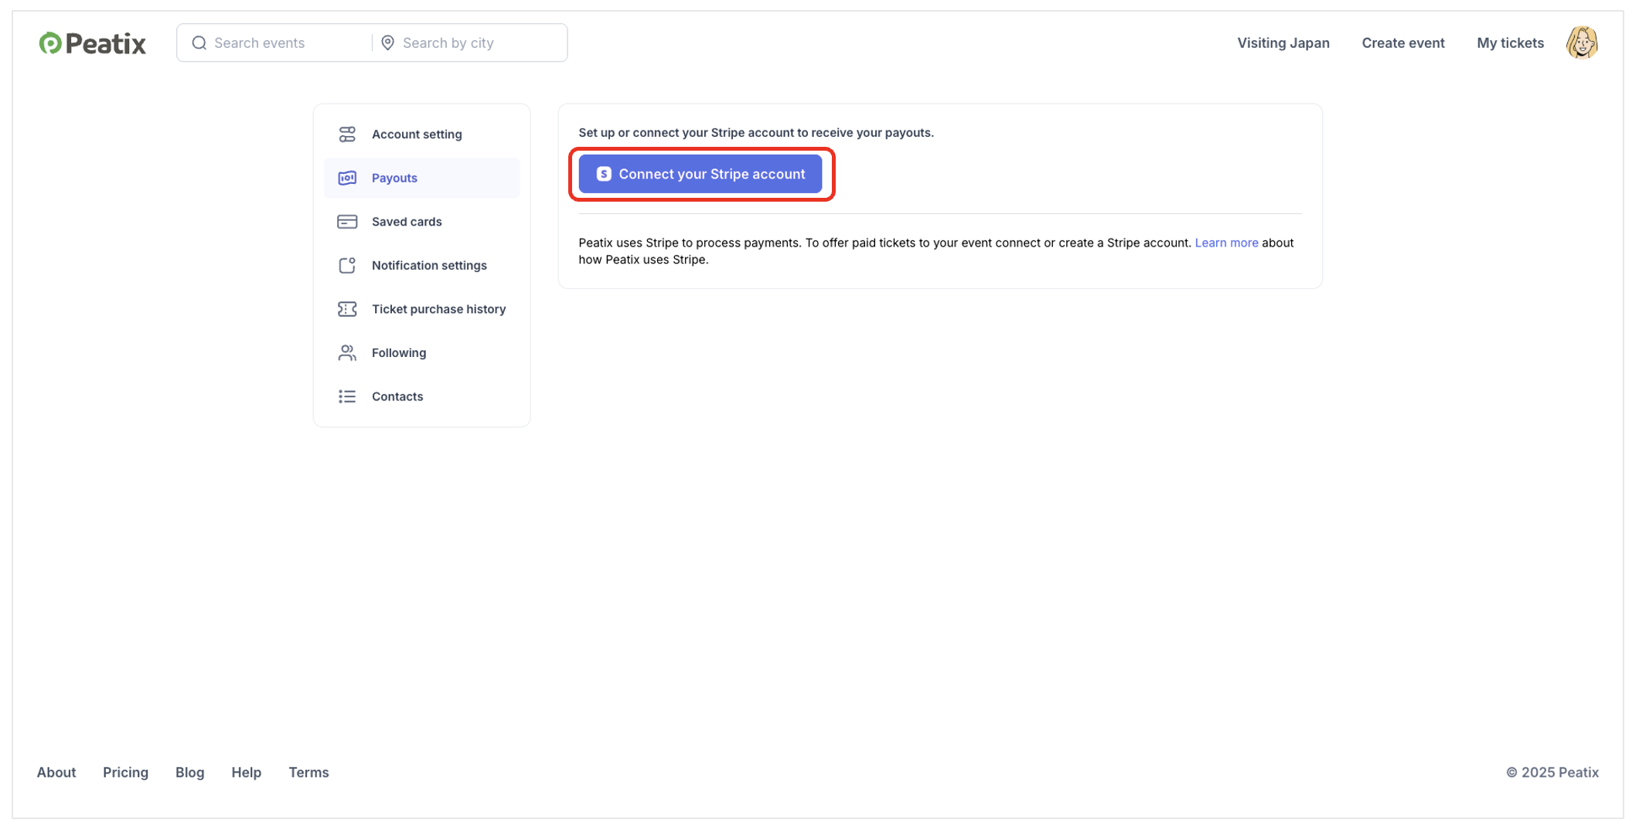
Task: Open the Following section
Action: pos(421,352)
